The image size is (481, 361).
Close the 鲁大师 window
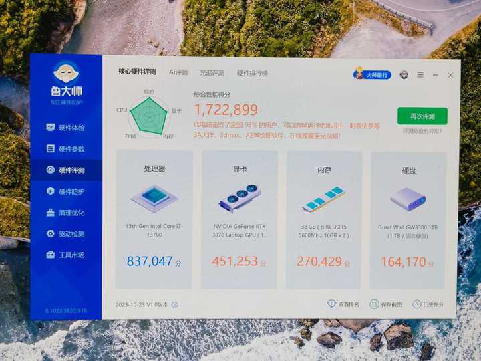pyautogui.click(x=450, y=75)
